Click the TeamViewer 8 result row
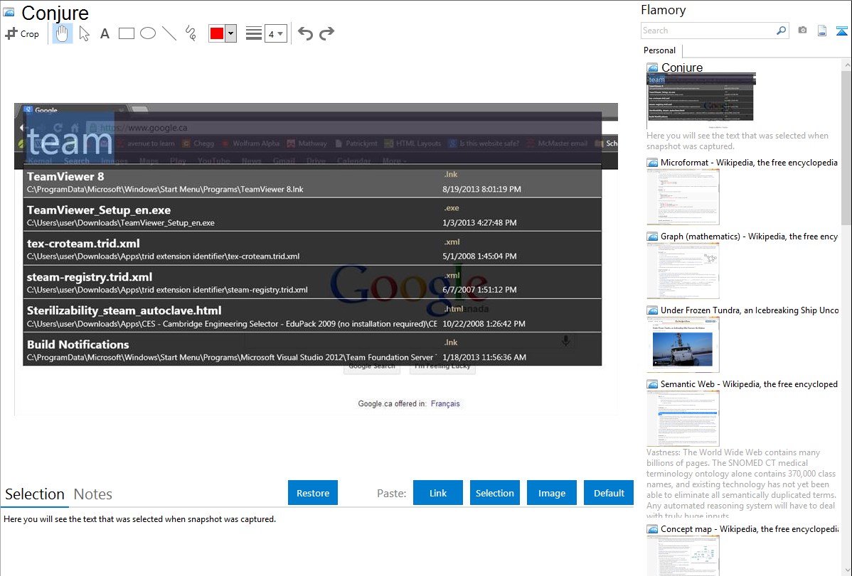The image size is (852, 576). (x=312, y=182)
